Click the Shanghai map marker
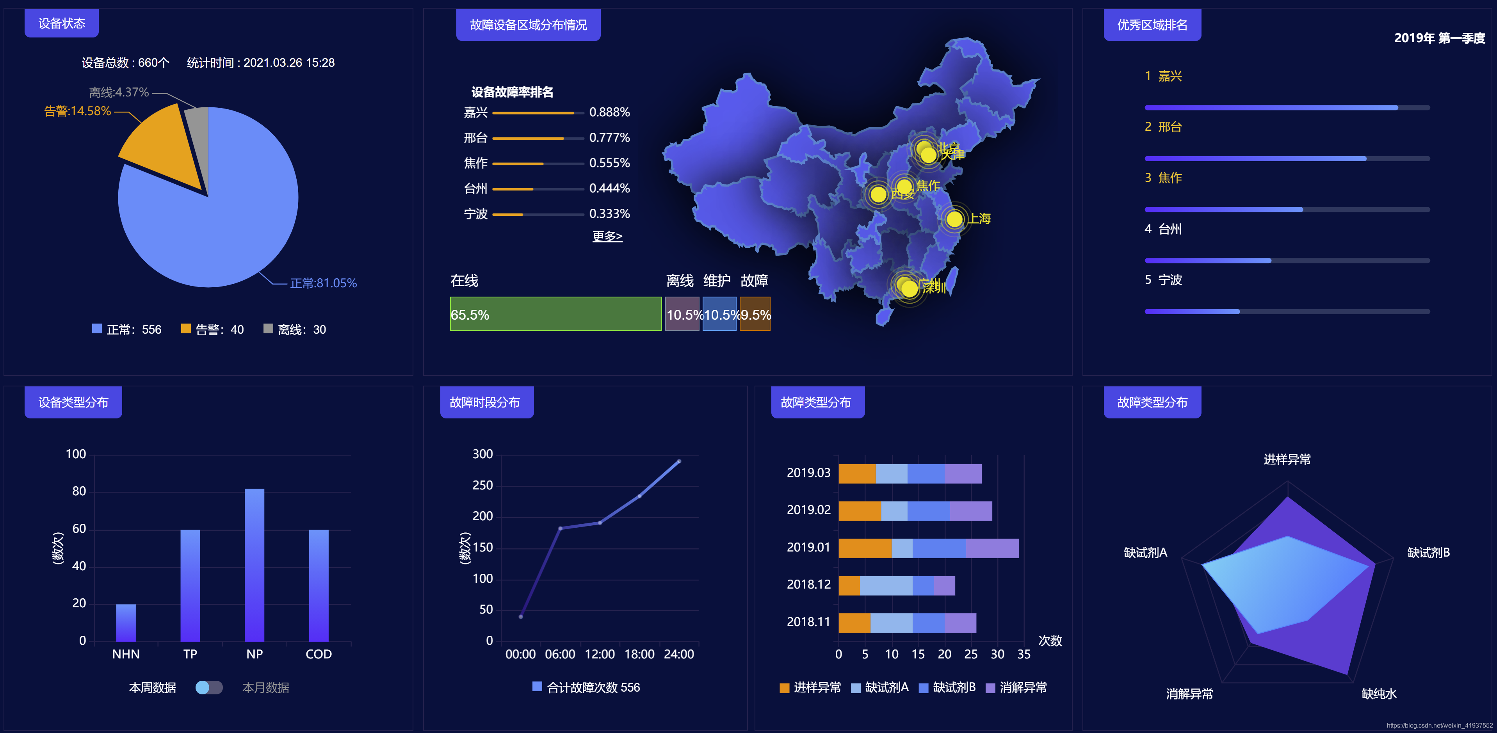Viewport: 1497px width, 733px height. [x=954, y=219]
